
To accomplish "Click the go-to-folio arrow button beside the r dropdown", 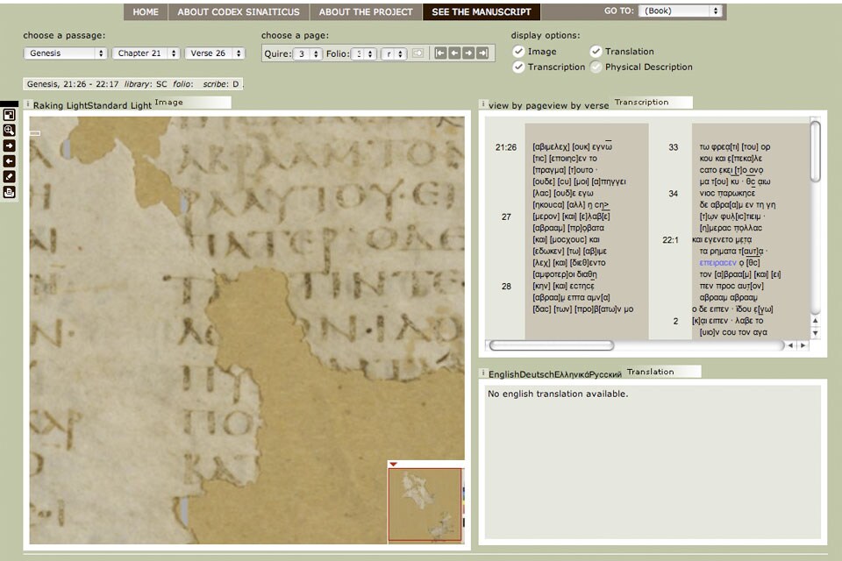I will coord(417,53).
